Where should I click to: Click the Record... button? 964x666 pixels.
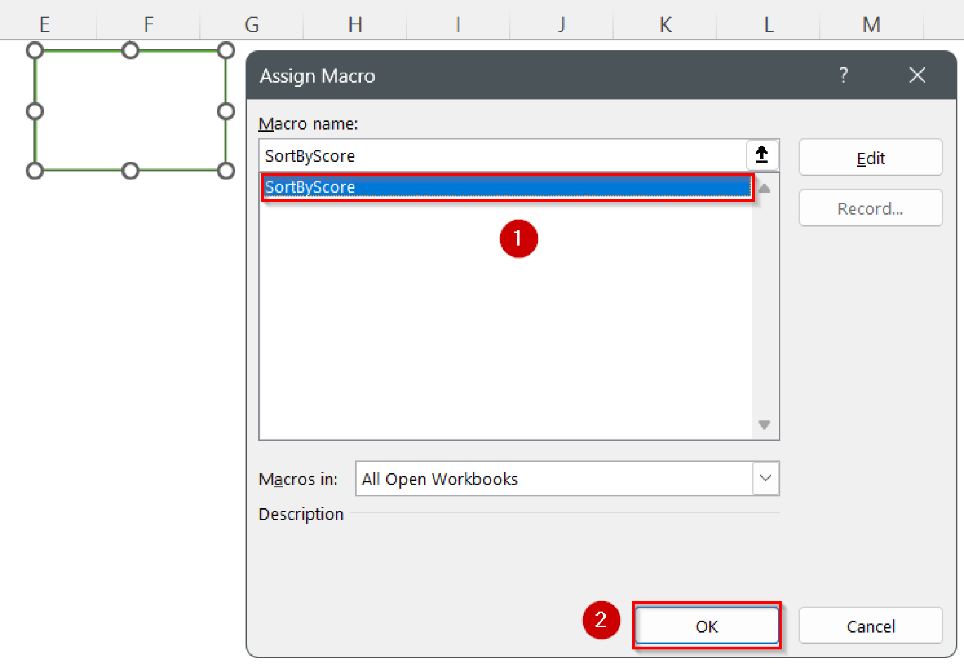click(x=870, y=208)
